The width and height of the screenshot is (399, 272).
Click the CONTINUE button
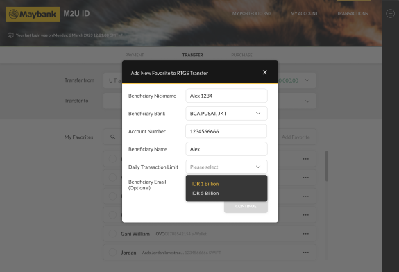[246, 206]
